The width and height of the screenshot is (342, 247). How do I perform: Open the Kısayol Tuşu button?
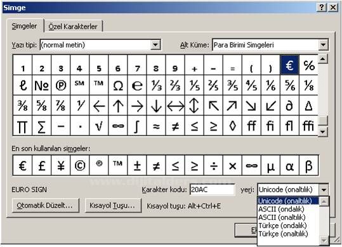(x=113, y=205)
